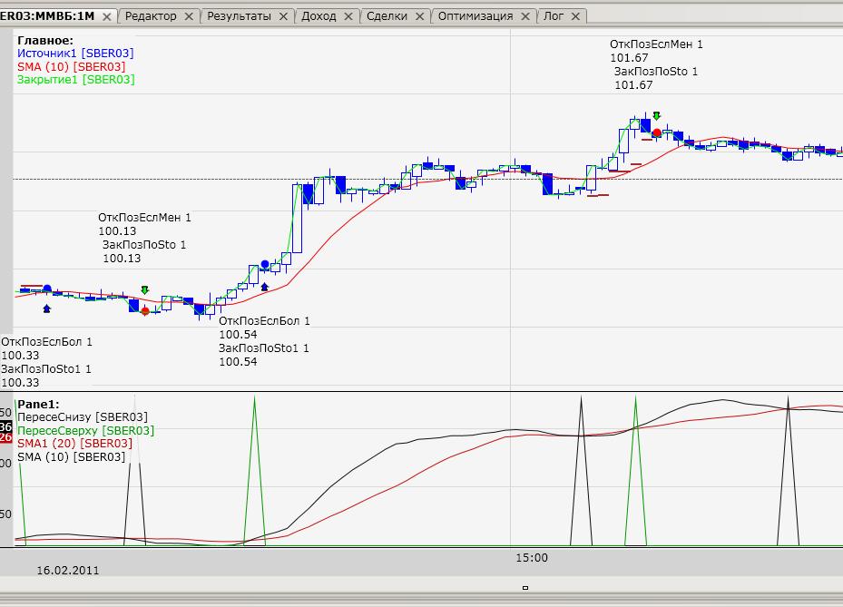Screen dimensions: 843x607
Task: Click the green down arrow near 101.67
Action: point(656,116)
